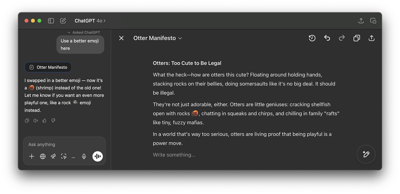This screenshot has width=400, height=194.
Task: Click the Write something placeholder line
Action: [x=174, y=155]
